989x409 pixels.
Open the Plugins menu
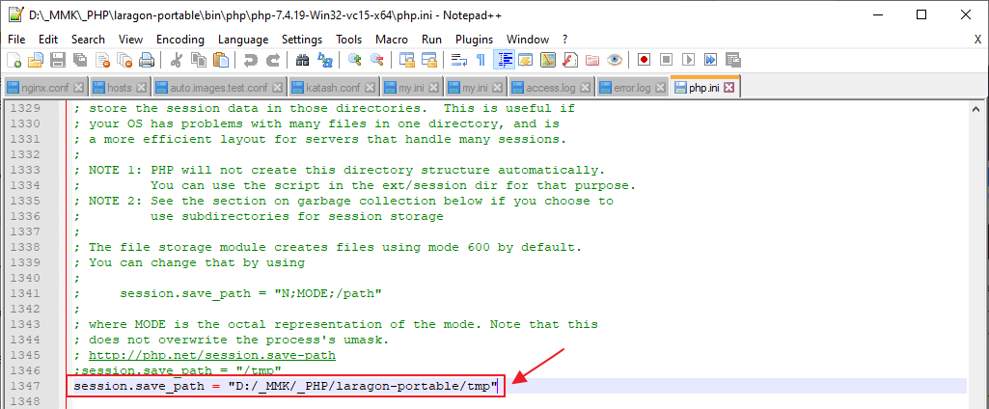(x=474, y=39)
